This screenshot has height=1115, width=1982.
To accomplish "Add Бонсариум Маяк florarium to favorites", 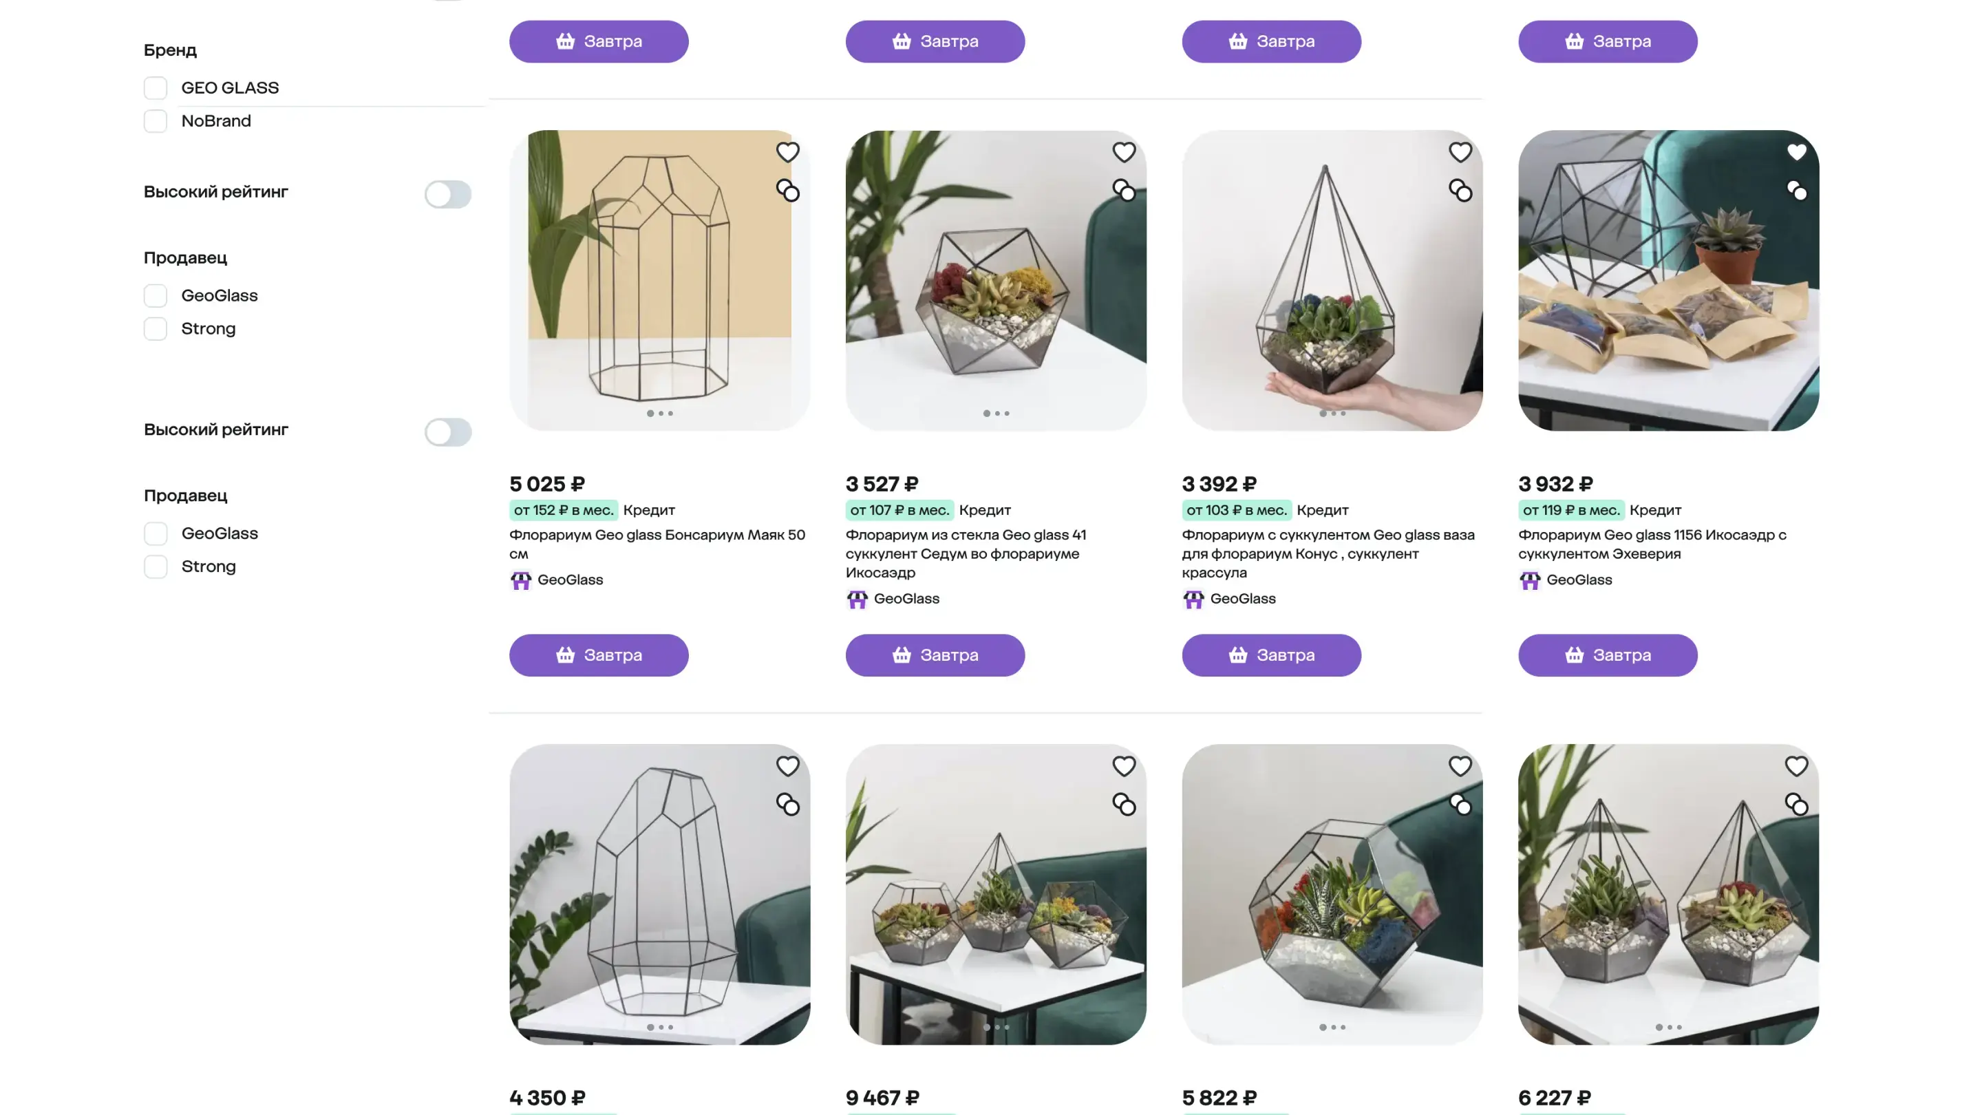I will pyautogui.click(x=787, y=152).
